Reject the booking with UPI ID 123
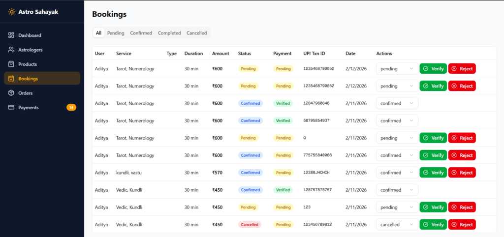 point(462,207)
